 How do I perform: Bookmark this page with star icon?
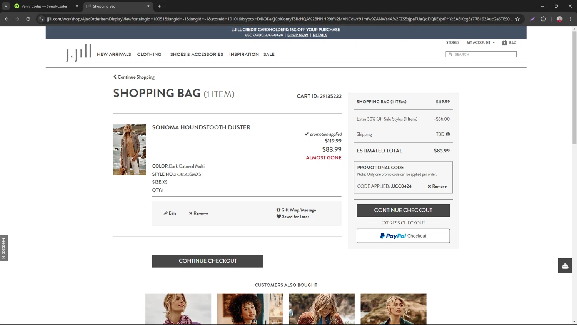point(517,19)
